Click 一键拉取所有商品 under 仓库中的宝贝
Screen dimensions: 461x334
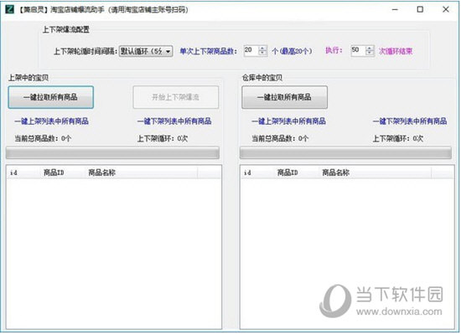click(x=285, y=97)
